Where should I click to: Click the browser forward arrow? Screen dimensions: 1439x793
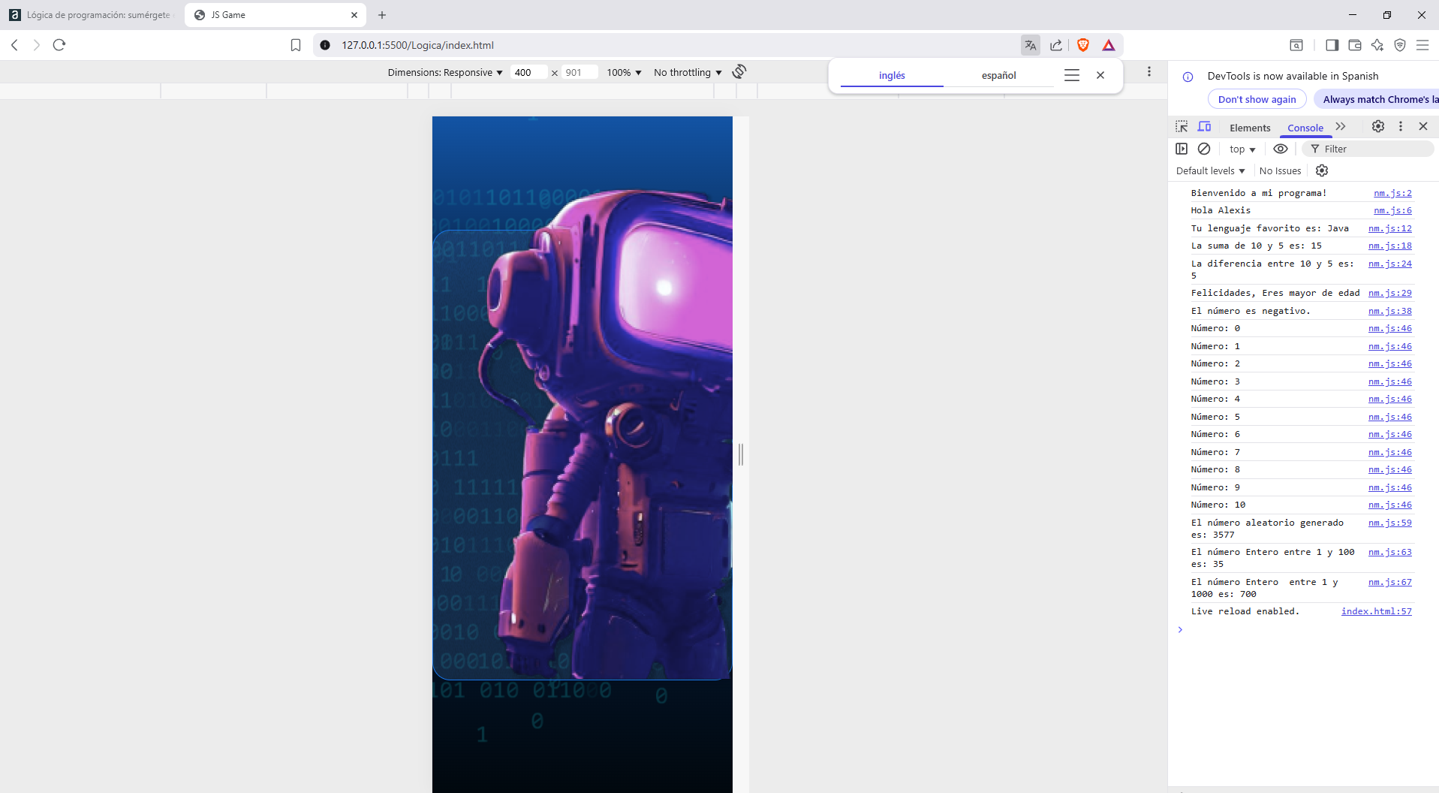pyautogui.click(x=36, y=45)
